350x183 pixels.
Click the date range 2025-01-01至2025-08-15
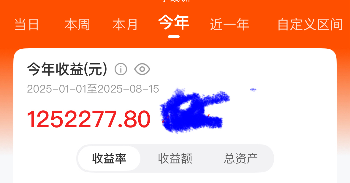tap(93, 89)
